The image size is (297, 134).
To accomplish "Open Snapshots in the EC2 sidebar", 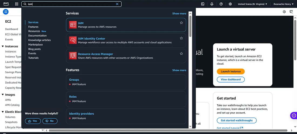I will tap(11, 122).
